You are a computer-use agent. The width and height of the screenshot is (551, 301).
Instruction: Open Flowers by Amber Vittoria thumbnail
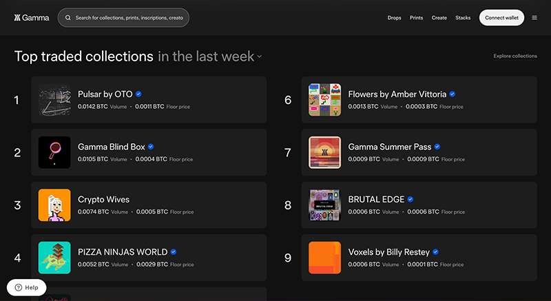[x=324, y=100]
